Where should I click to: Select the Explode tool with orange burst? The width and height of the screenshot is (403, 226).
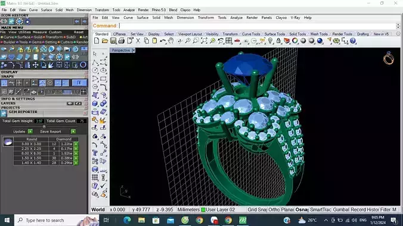point(103,120)
